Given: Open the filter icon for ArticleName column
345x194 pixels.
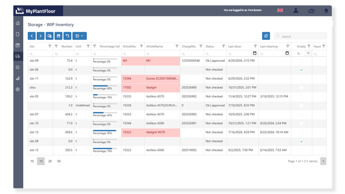Looking at the screenshot, I should point(177,46).
